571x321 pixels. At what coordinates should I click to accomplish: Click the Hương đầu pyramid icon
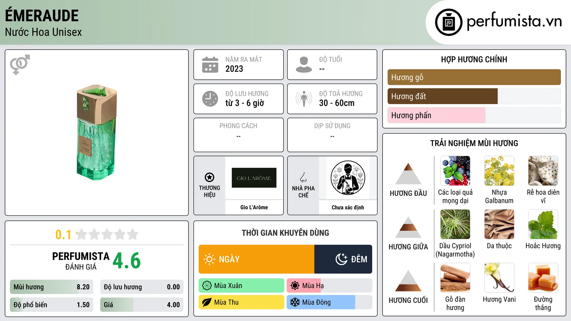click(408, 174)
